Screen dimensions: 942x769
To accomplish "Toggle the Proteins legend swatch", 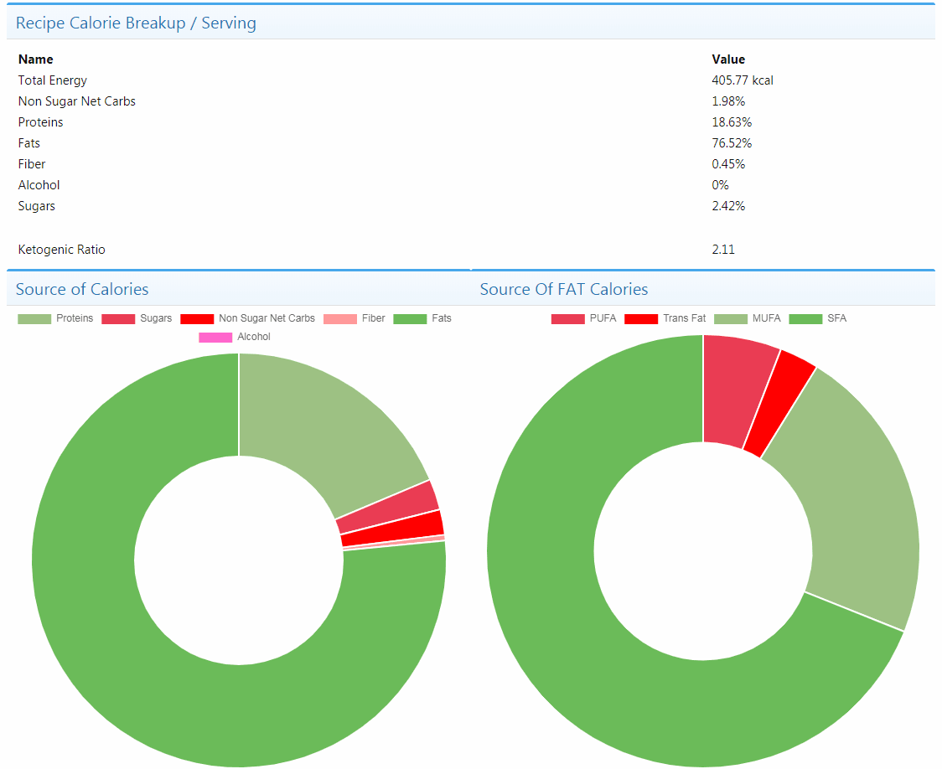I will tap(34, 319).
